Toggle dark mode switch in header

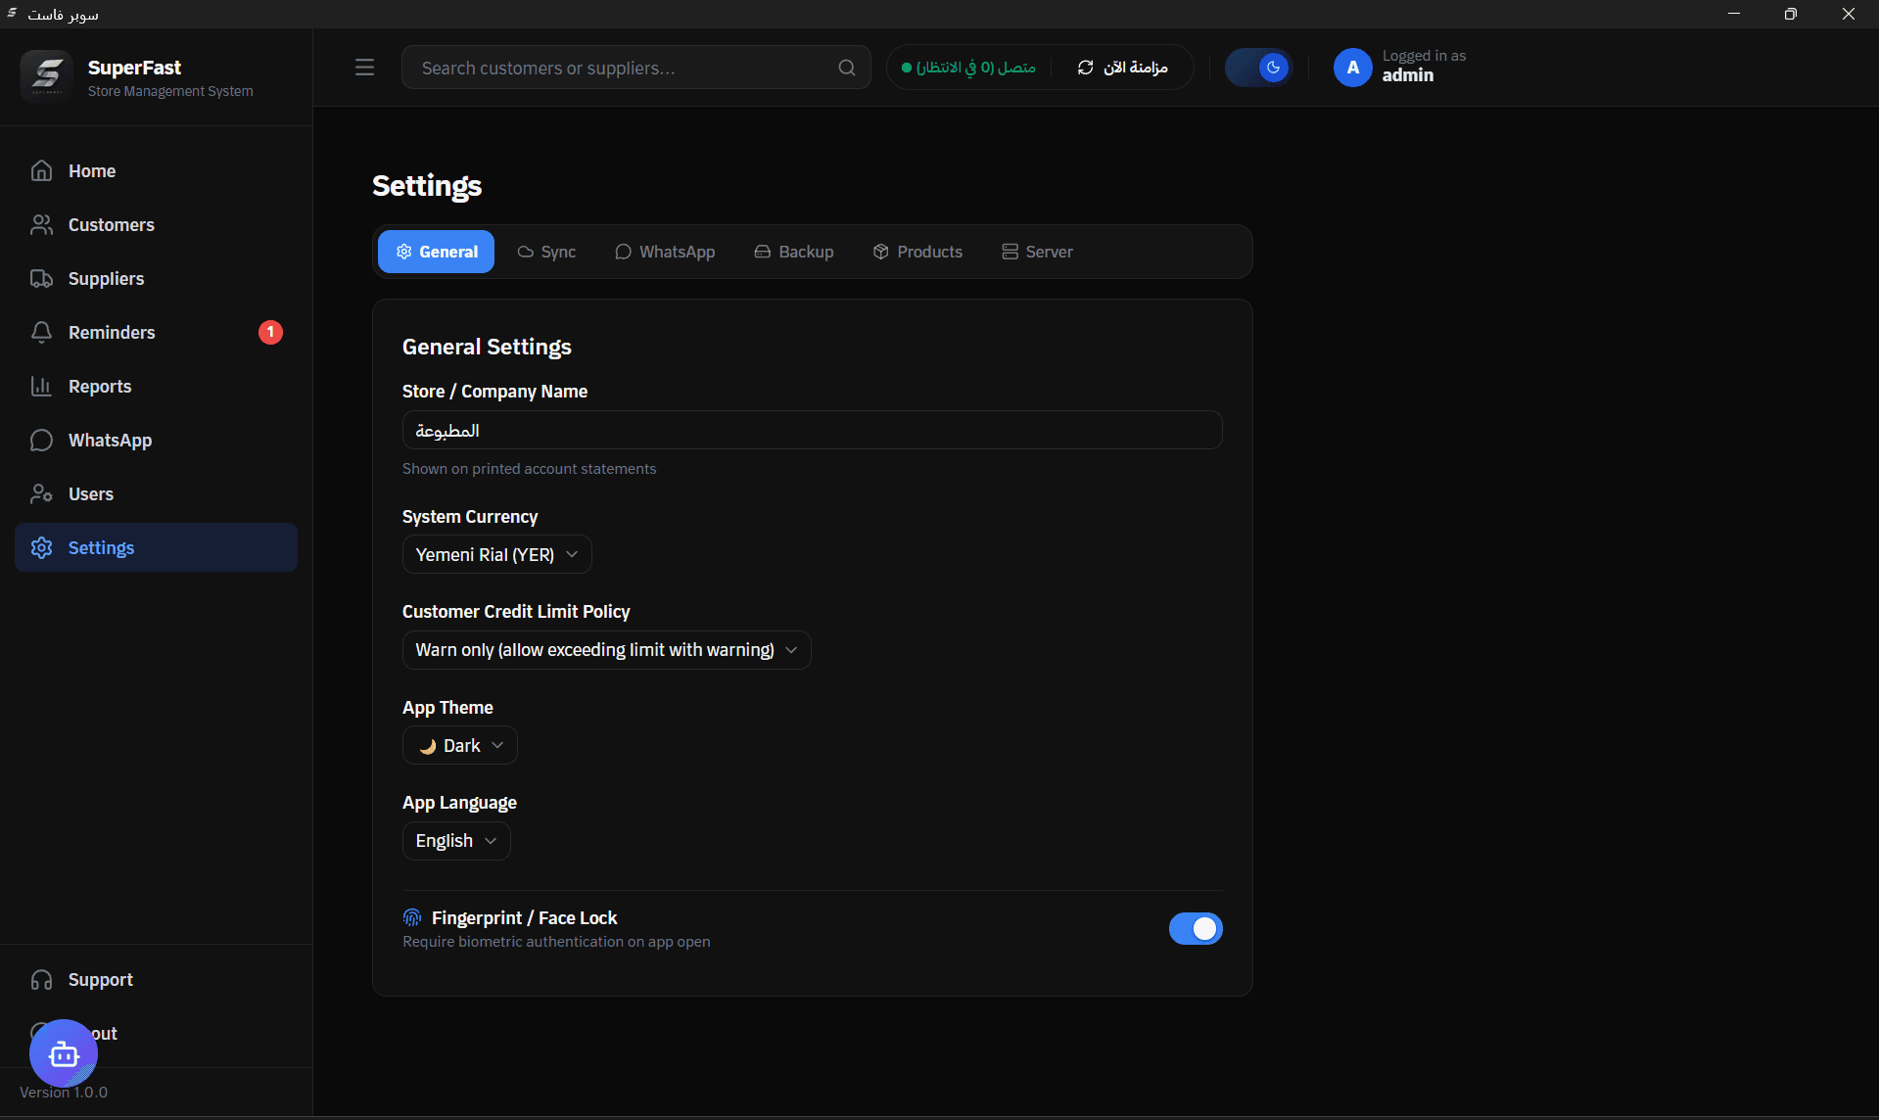tap(1258, 68)
